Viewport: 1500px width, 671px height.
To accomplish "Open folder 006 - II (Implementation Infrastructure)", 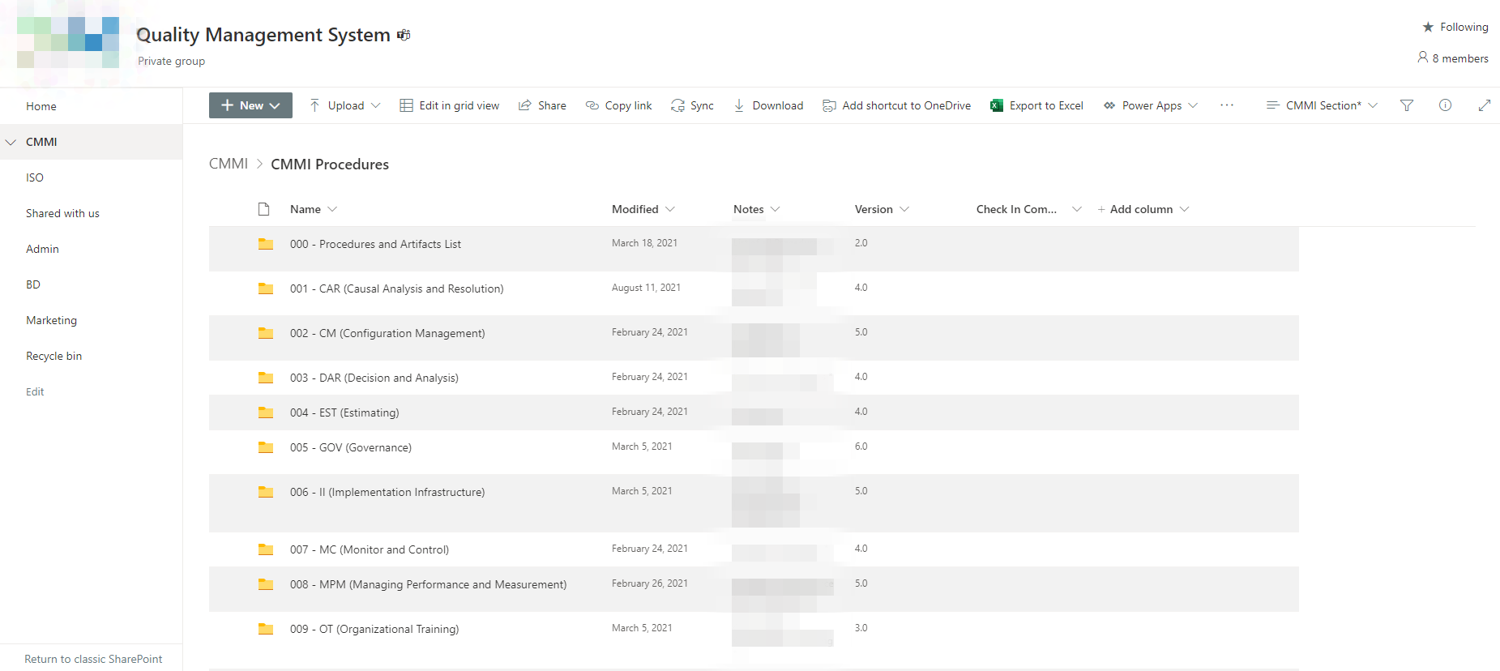I will 387,492.
